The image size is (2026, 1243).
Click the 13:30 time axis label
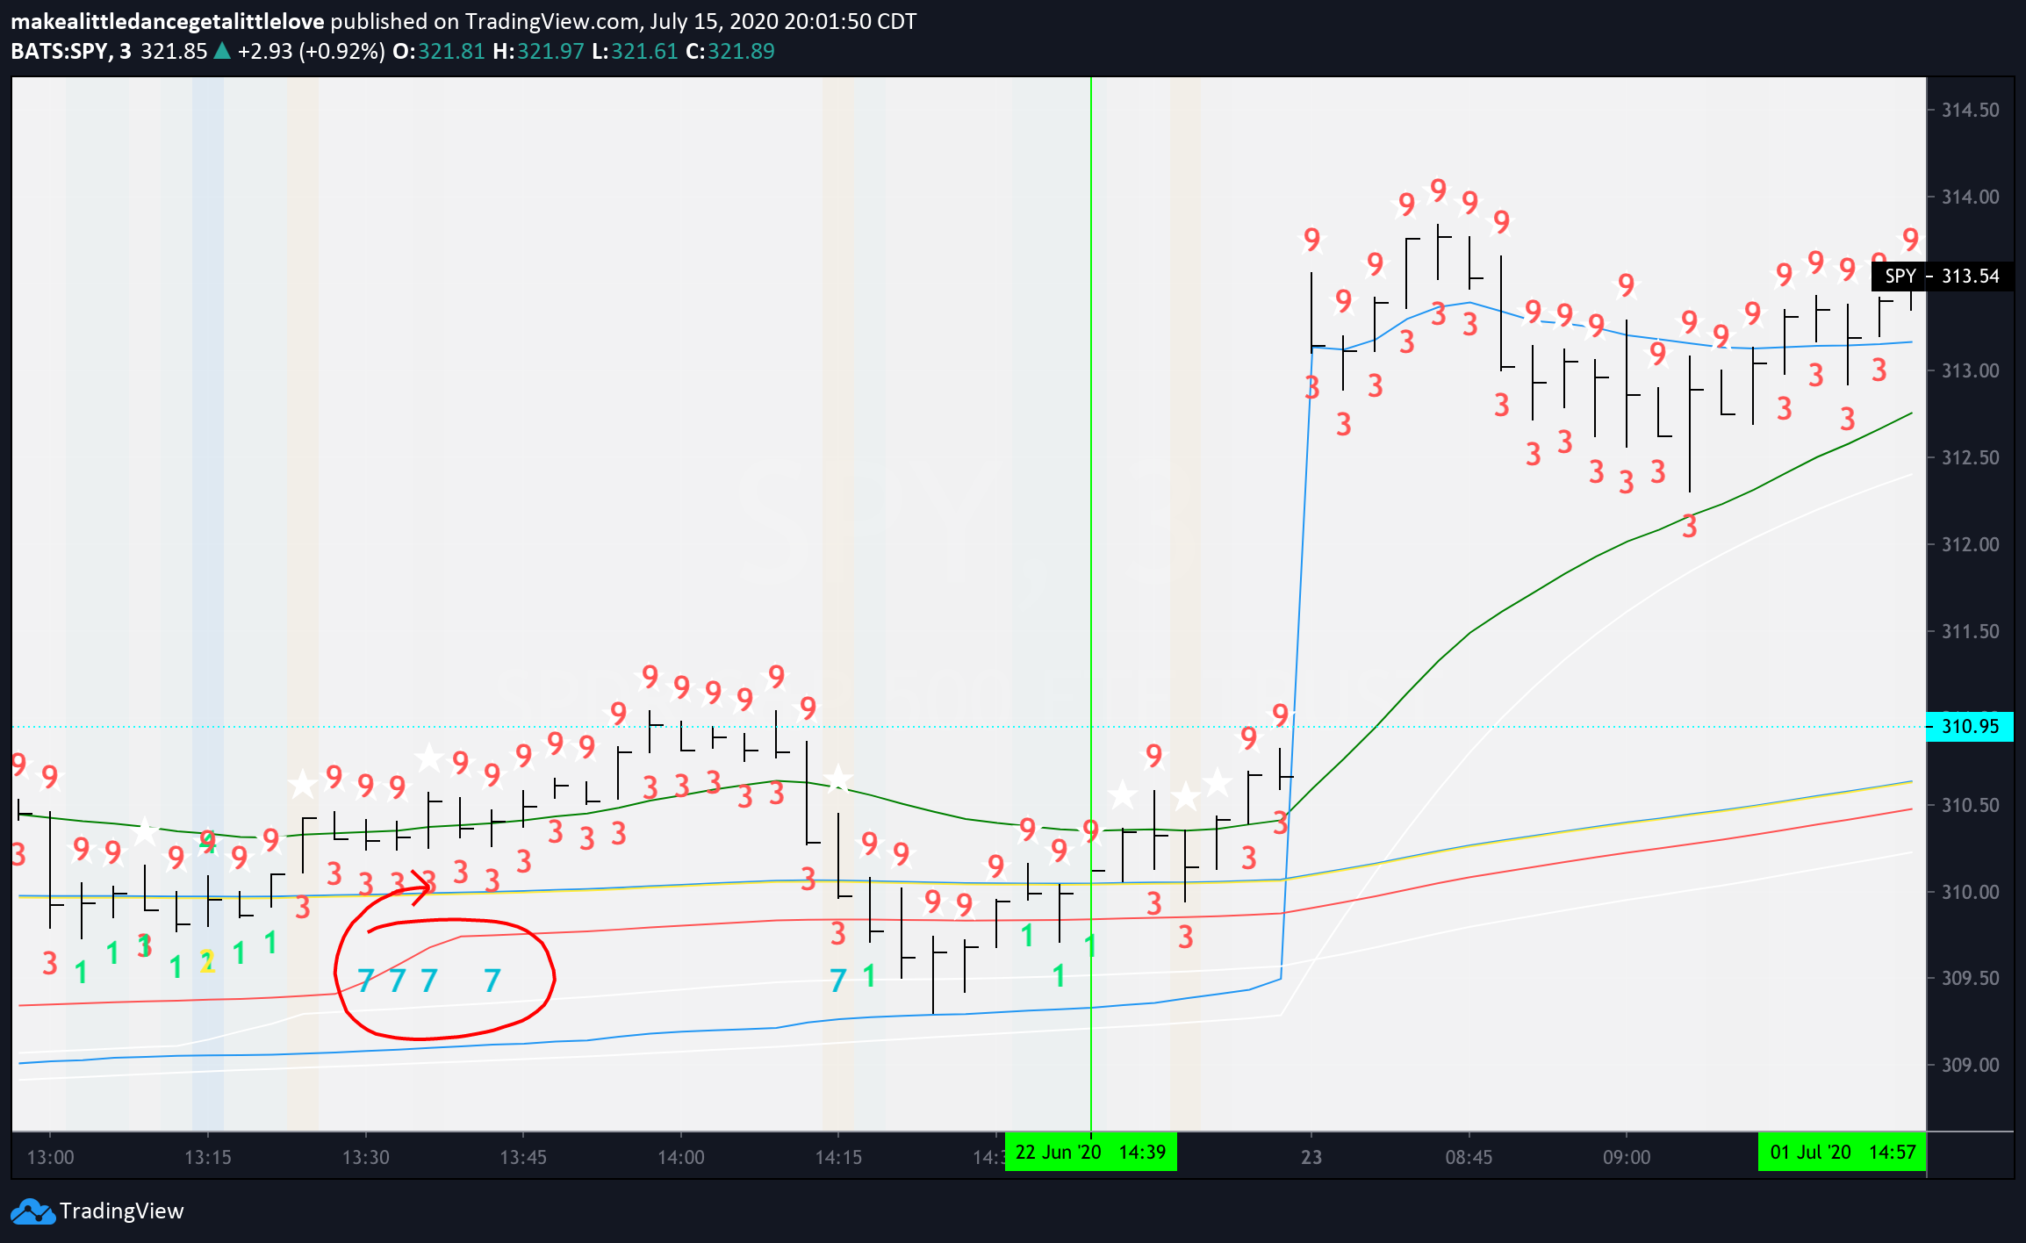coord(366,1157)
